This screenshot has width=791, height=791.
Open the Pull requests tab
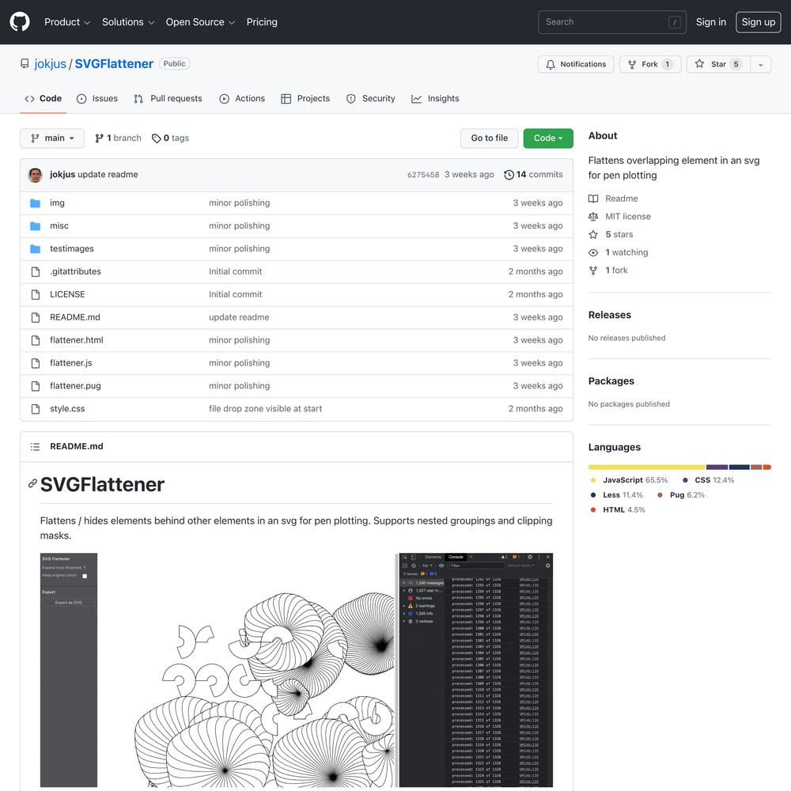pos(168,98)
